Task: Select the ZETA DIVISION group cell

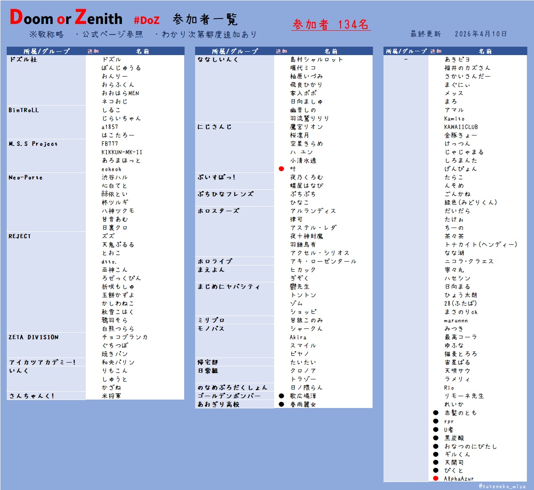Action: 46,345
